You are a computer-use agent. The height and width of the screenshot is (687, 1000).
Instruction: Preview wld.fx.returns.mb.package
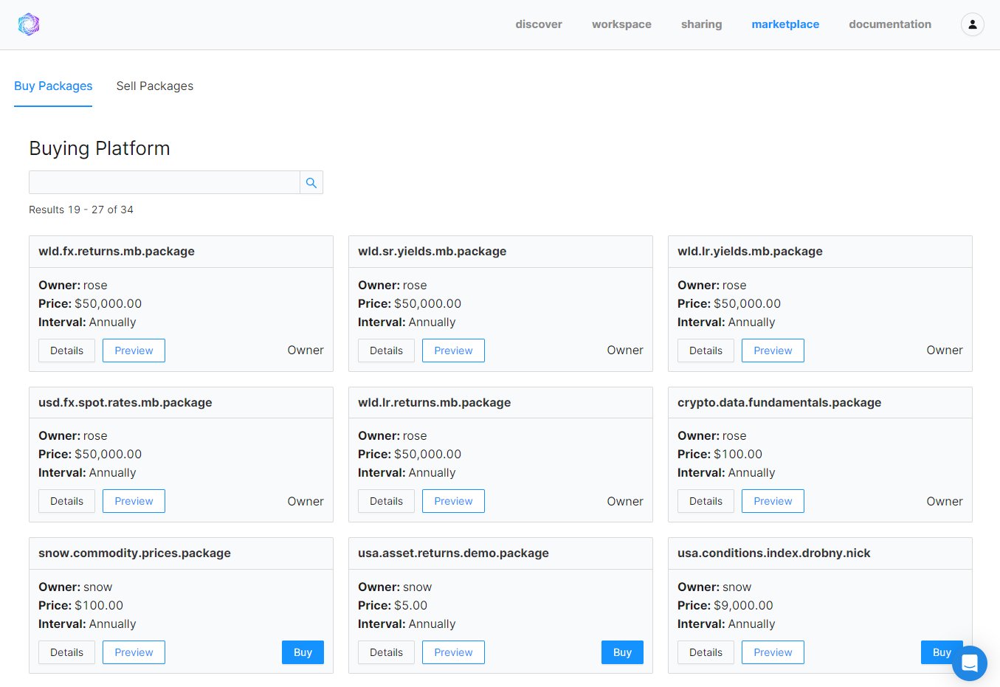coord(134,351)
